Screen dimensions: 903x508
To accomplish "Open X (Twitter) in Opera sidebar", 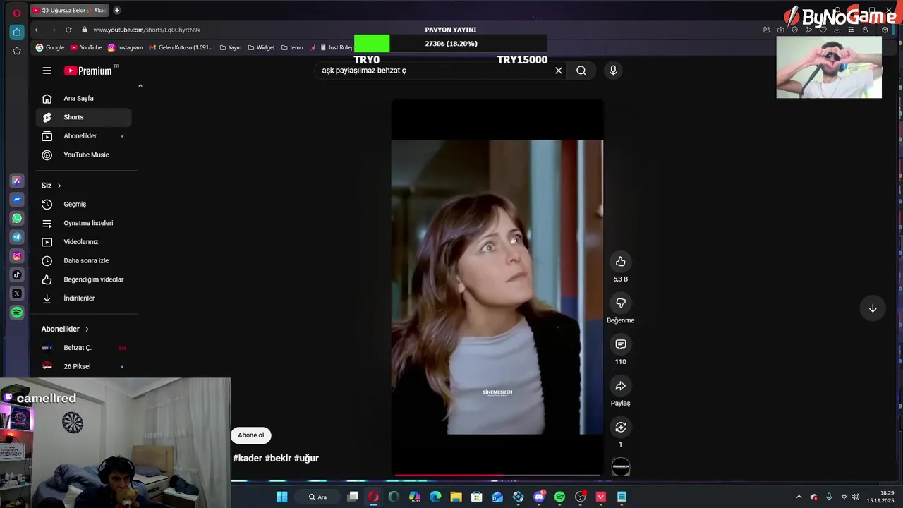I will (x=17, y=294).
